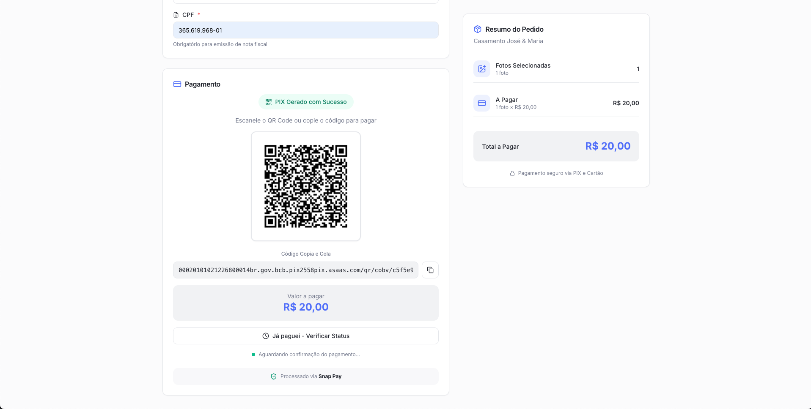Click the Resumo do Pedido package icon
This screenshot has width=811, height=409.
[478, 29]
